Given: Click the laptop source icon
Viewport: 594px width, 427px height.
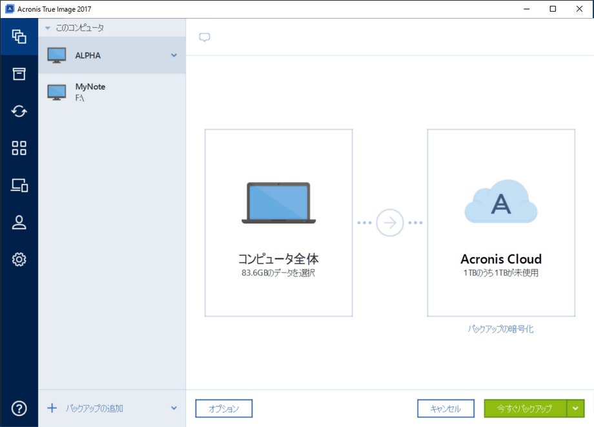Looking at the screenshot, I should point(279,203).
